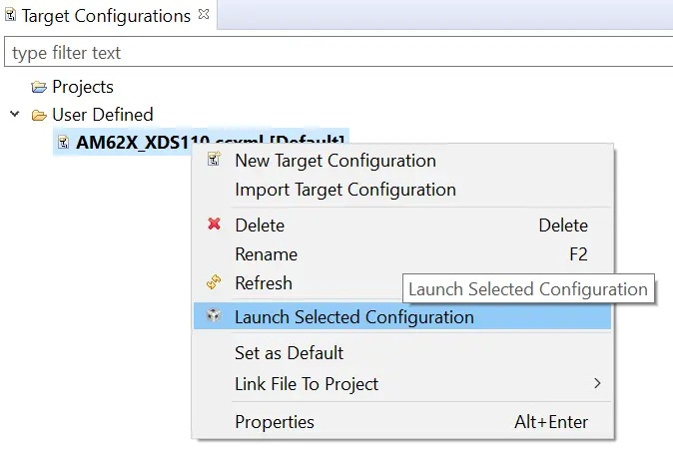Choose Import Target Configuration
The image size is (673, 452).
(x=344, y=190)
